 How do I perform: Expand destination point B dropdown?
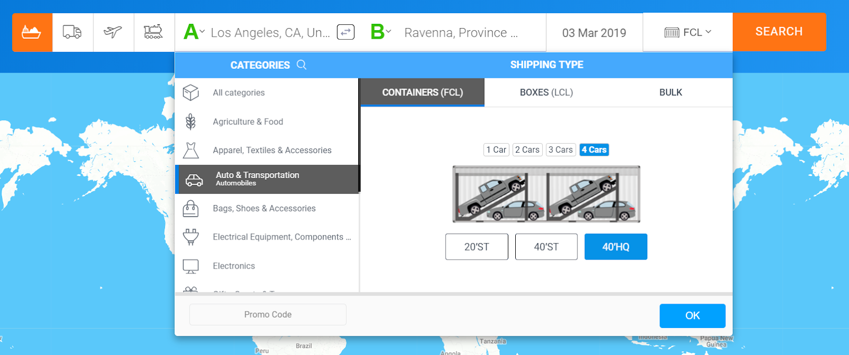(381, 32)
